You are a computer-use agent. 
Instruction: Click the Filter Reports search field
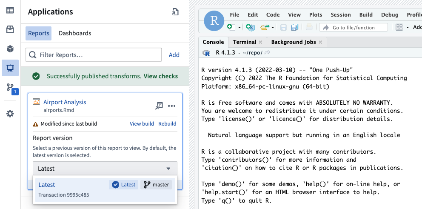94,55
